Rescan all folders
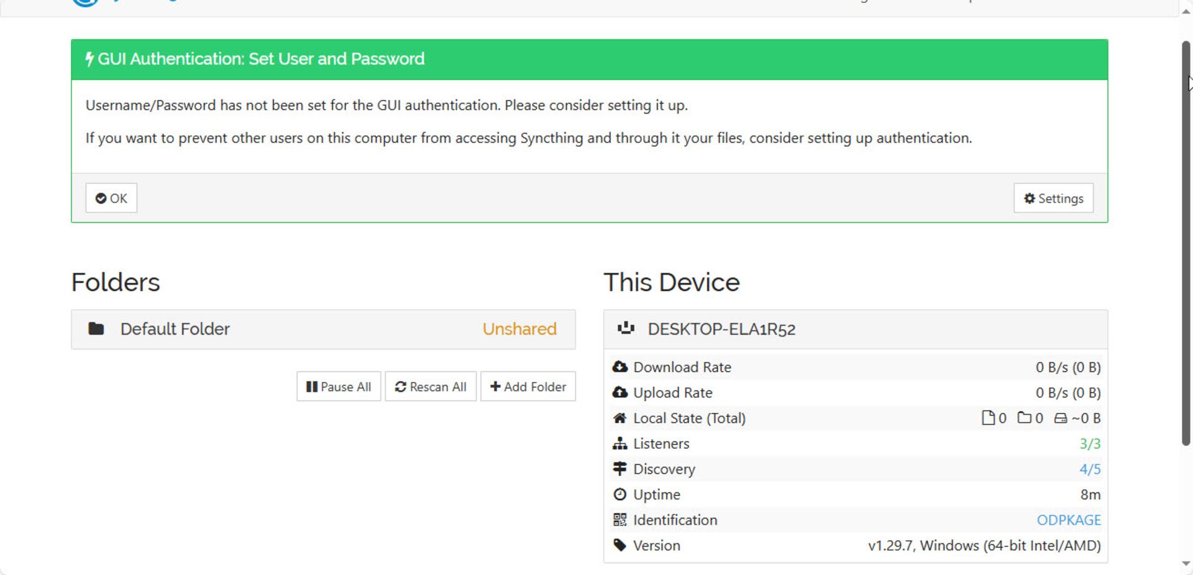The image size is (1193, 575). (431, 387)
